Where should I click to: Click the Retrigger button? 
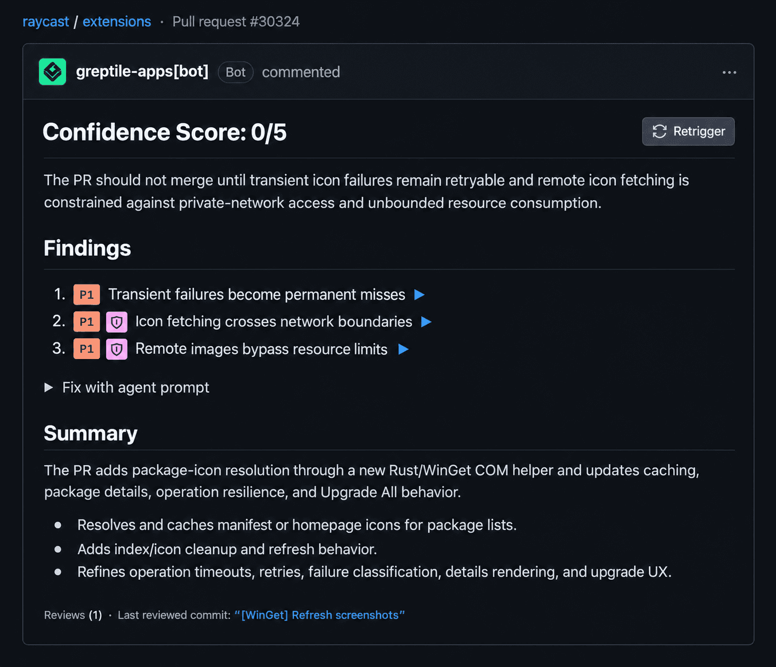pos(688,131)
